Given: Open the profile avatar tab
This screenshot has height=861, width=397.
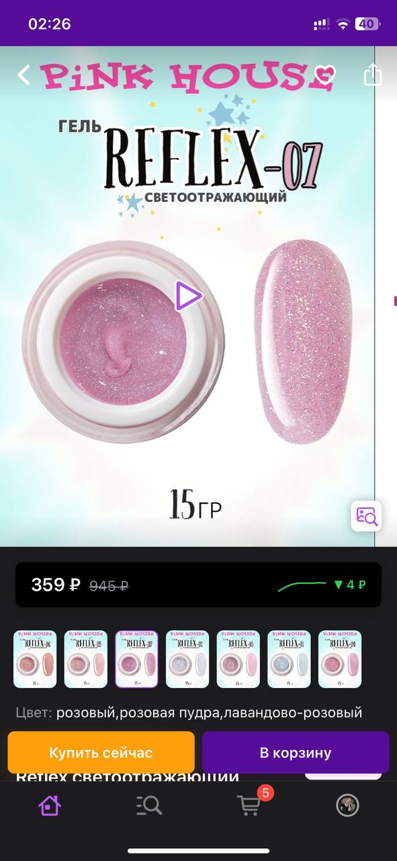Looking at the screenshot, I should (347, 805).
